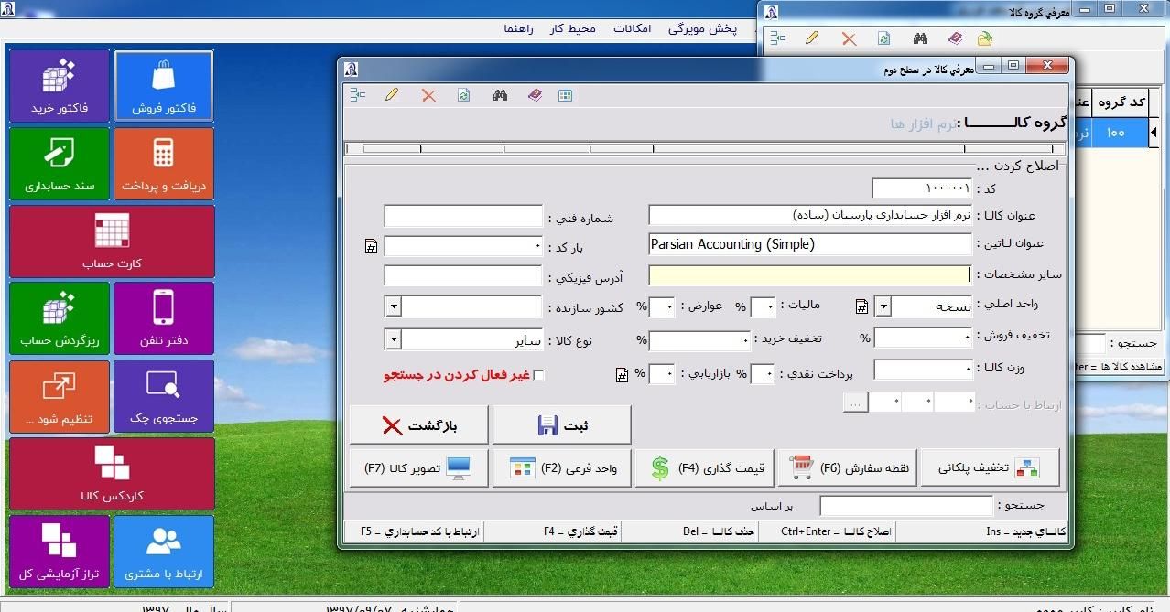Click the yellow سایر مشخصات field

[x=810, y=274]
